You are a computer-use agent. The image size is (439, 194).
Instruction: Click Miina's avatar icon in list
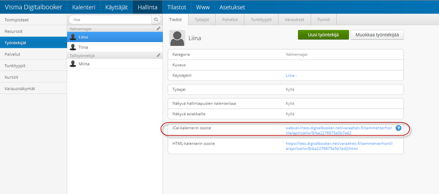73,64
